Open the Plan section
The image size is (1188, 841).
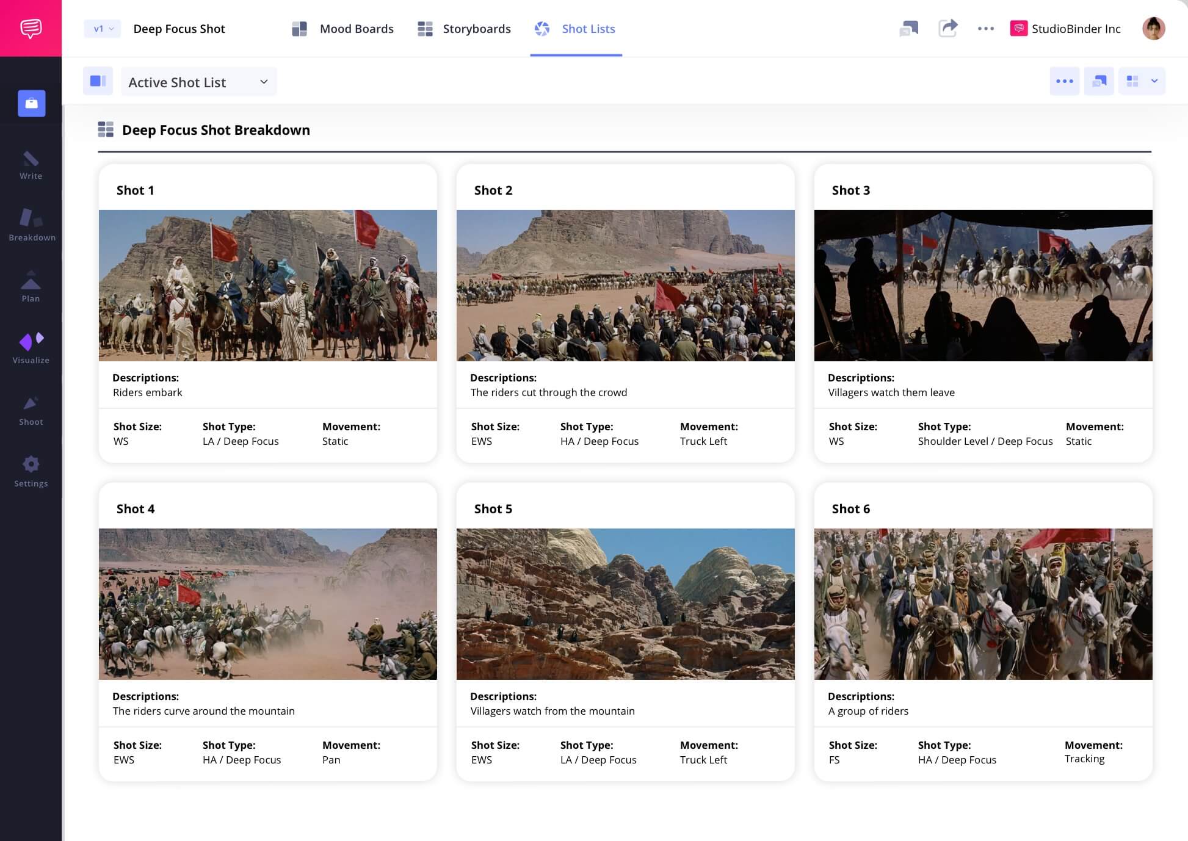coord(31,287)
